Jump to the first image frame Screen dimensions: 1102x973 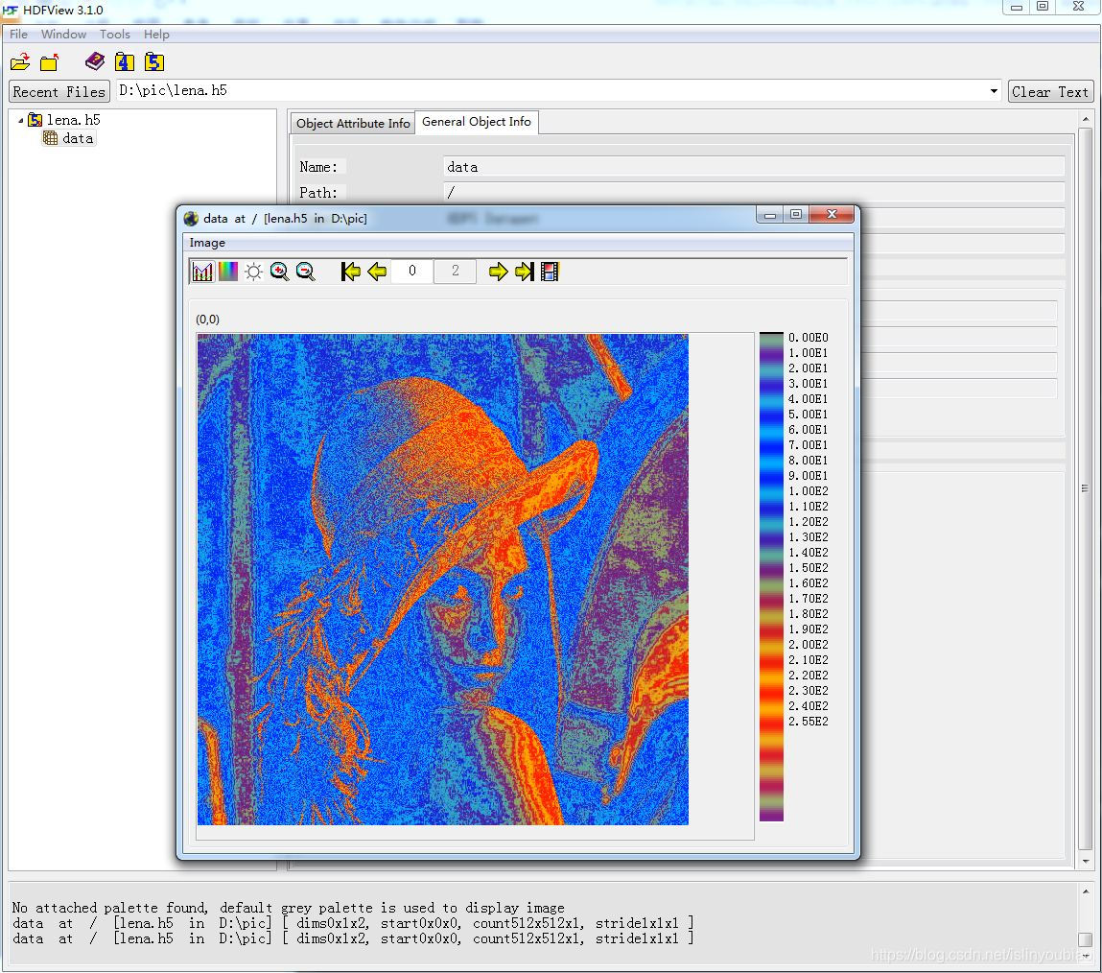pos(351,272)
